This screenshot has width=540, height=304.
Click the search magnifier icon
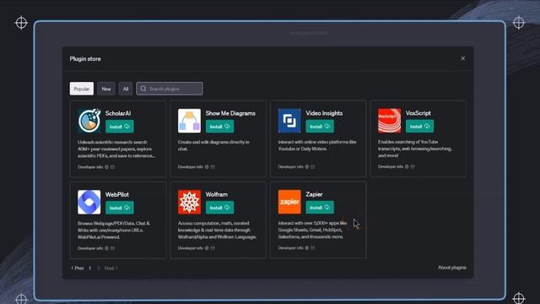pos(143,89)
